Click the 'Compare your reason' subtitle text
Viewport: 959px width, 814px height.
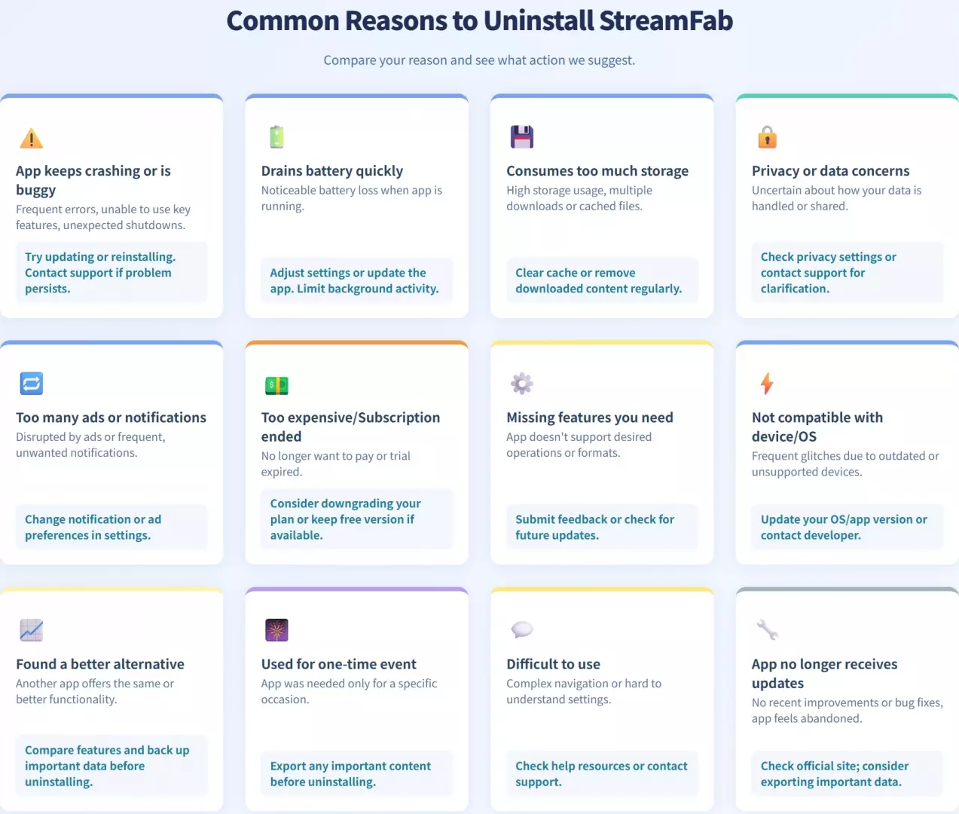pyautogui.click(x=479, y=60)
